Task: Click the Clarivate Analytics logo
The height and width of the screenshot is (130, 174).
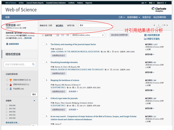Action: (159, 10)
